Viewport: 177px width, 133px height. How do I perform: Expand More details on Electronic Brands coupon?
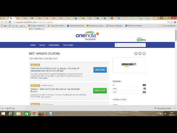[46, 97]
